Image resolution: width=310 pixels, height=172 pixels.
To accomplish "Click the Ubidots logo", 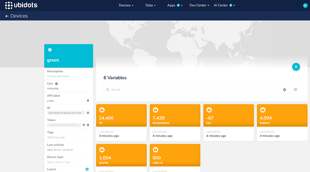I will [x=21, y=5].
